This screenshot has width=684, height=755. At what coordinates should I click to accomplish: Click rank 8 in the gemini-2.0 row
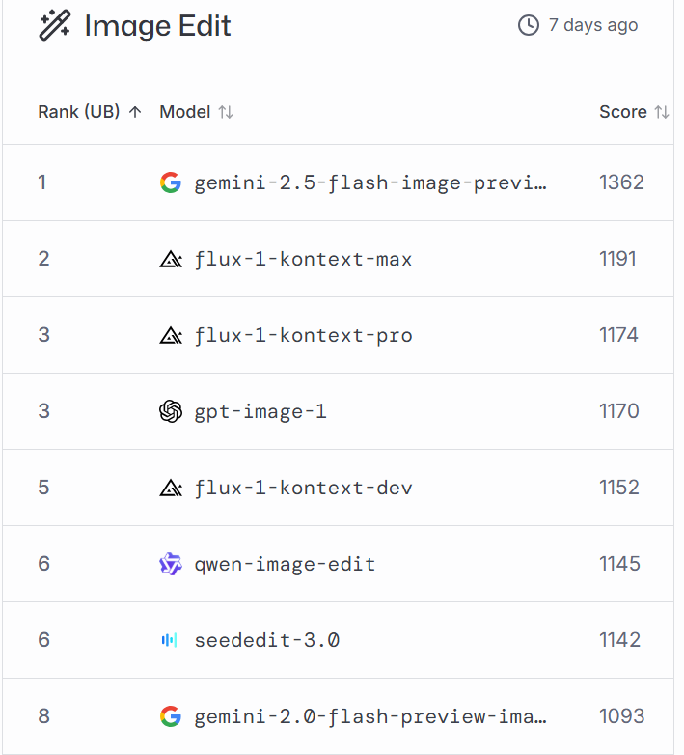[43, 716]
